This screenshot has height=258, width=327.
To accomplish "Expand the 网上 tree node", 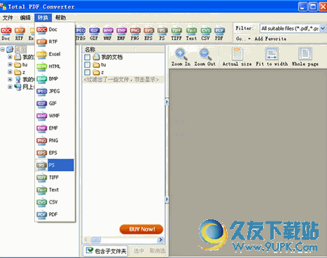I will [x=10, y=87].
